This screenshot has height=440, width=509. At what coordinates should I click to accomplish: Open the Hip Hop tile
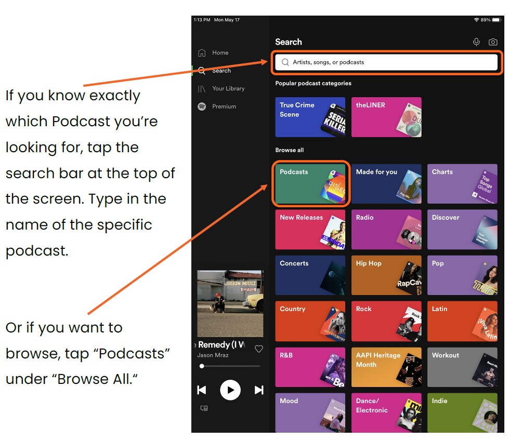[386, 275]
